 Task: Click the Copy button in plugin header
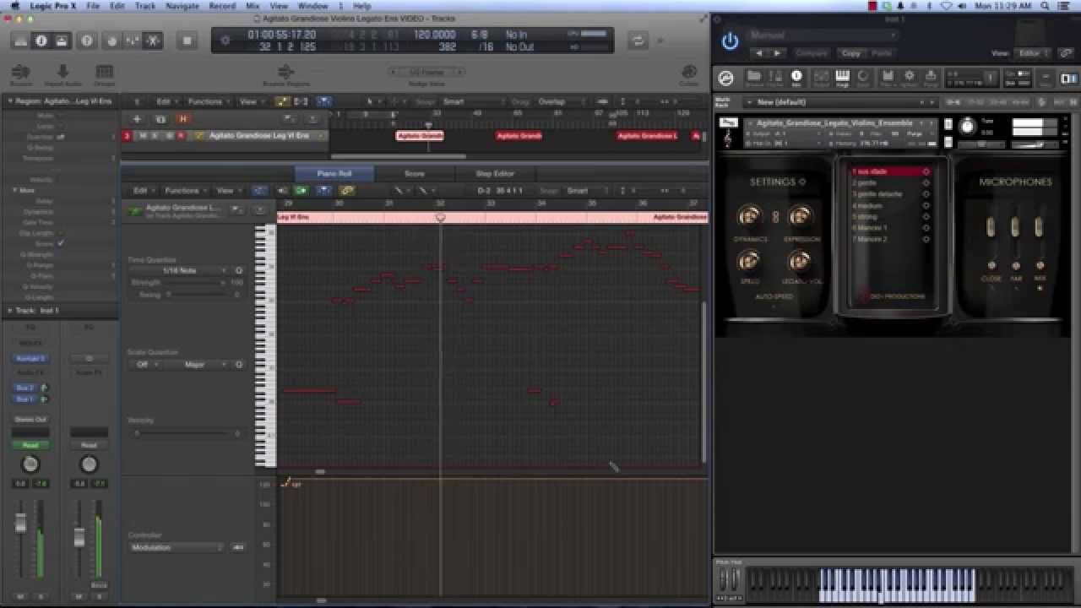click(x=850, y=53)
